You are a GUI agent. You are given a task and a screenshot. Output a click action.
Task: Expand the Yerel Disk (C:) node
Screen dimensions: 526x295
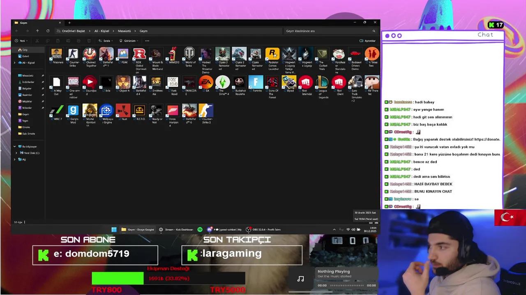tap(16, 153)
